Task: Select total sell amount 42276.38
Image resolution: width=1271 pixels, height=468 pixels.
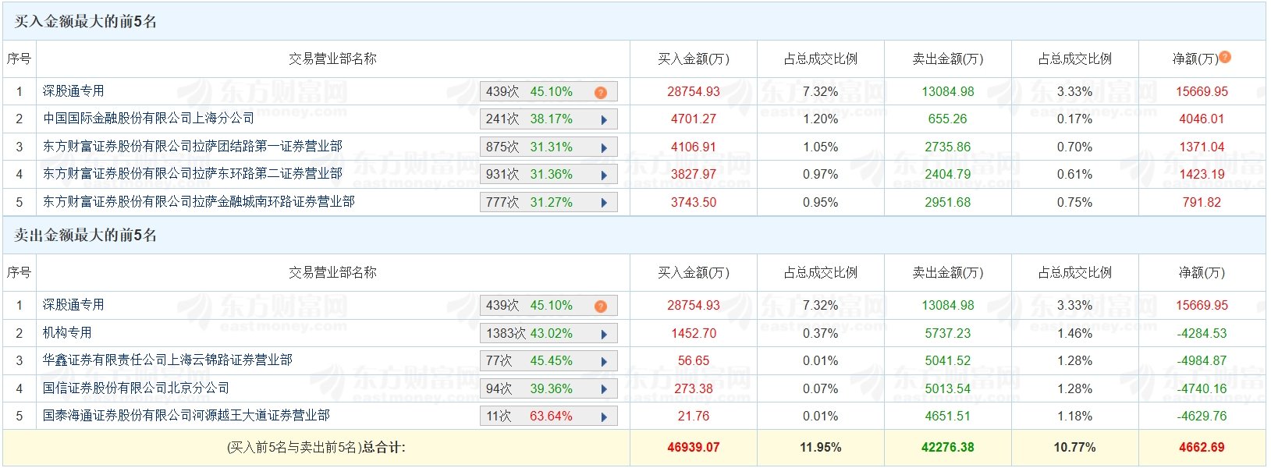Action: coord(948,448)
